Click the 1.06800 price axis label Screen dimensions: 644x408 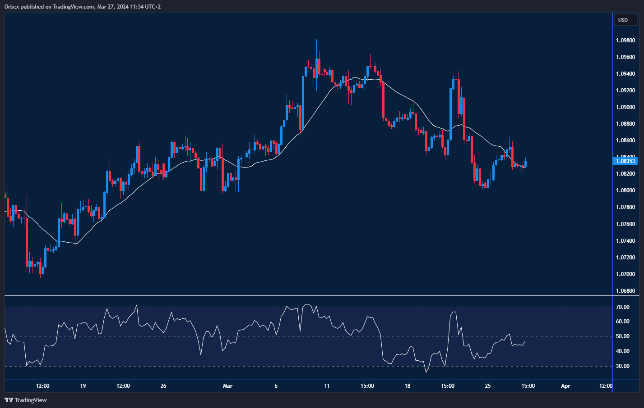click(x=625, y=291)
